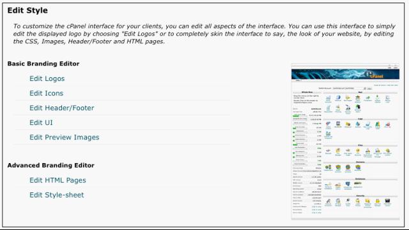Click the blue banner header in preview
Viewport: 409px width, 230px height.
pyautogui.click(x=345, y=74)
